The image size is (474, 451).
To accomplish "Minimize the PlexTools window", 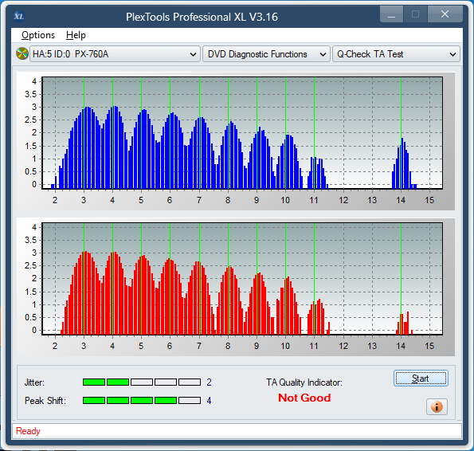I will coord(391,14).
